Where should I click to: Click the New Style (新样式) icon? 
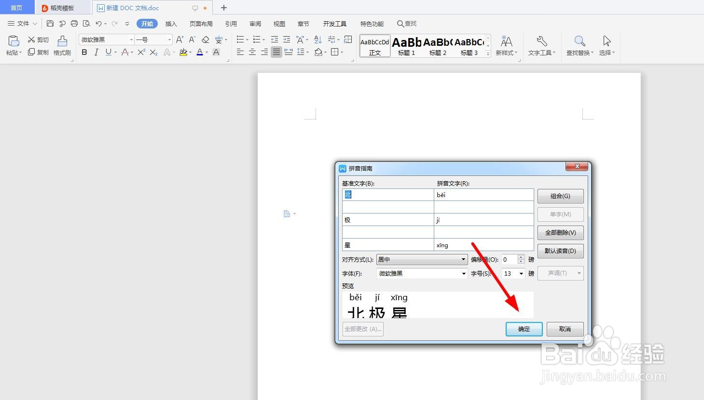click(x=506, y=41)
